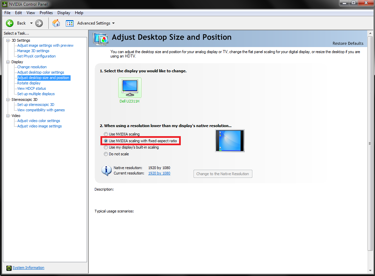Collapse the Video tree node
The width and height of the screenshot is (375, 276).
coord(8,116)
